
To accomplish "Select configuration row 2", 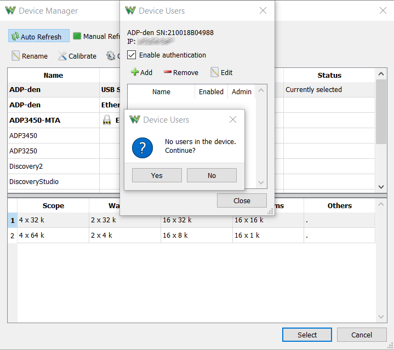I will (x=12, y=236).
